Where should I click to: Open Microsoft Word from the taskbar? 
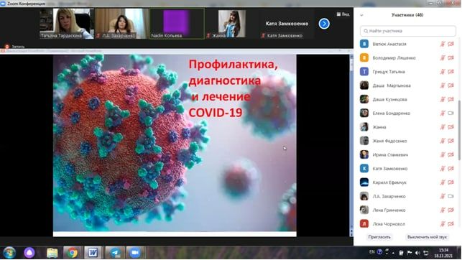pos(93,253)
